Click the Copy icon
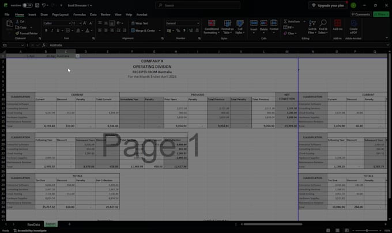 click(x=17, y=28)
